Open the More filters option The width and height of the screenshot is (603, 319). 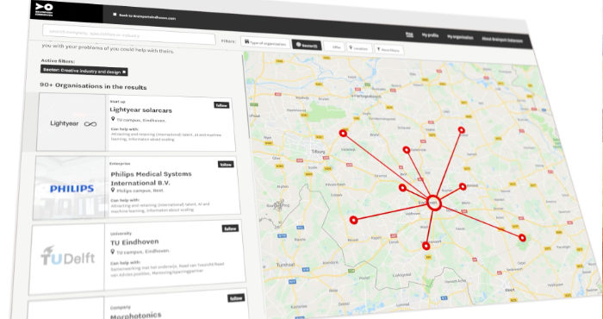[389, 50]
